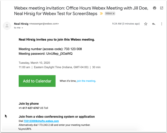Click the messenger@webex.com sender address
The width and height of the screenshot is (167, 133).
44,24
